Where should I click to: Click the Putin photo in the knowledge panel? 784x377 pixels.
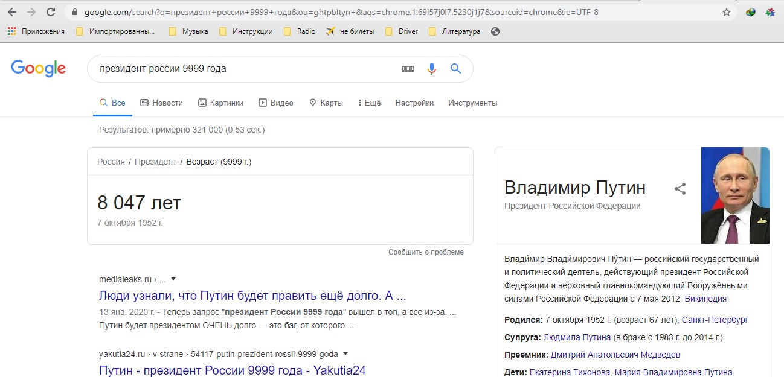point(735,195)
